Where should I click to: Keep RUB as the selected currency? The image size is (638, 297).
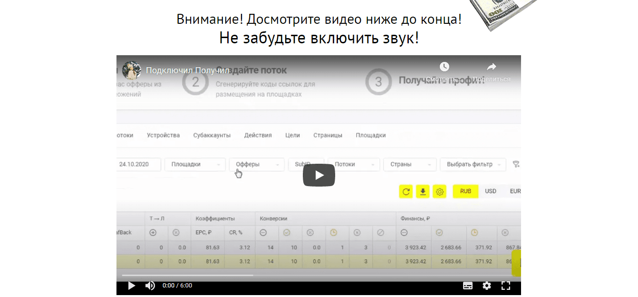[x=465, y=191]
